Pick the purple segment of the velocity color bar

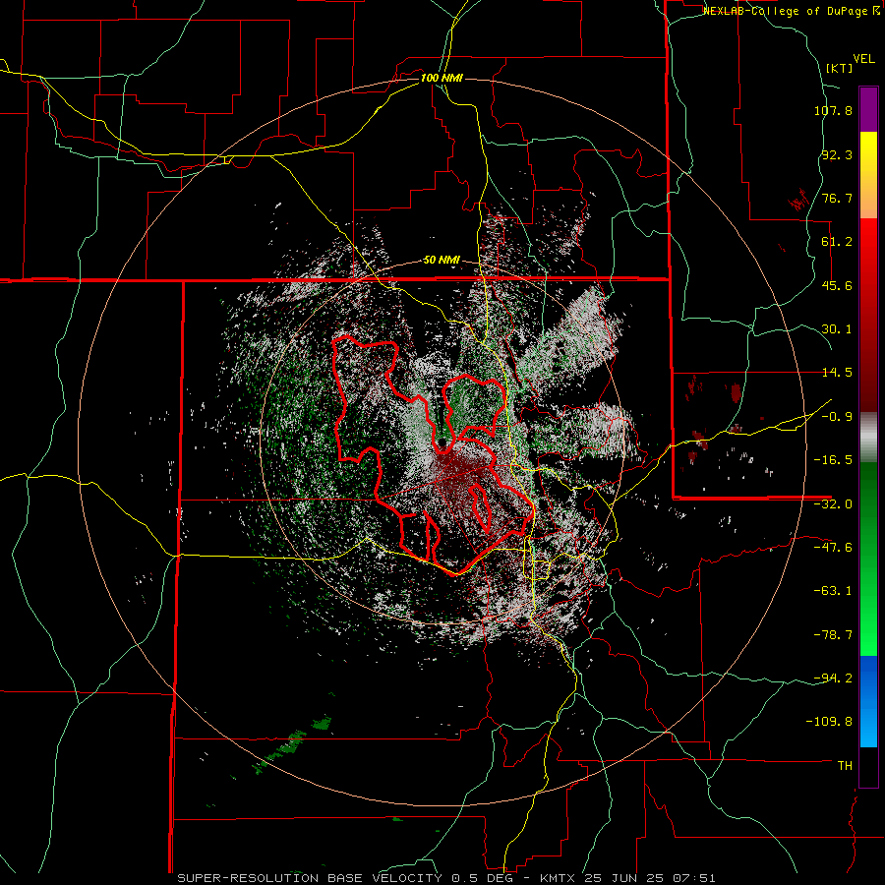(868, 109)
